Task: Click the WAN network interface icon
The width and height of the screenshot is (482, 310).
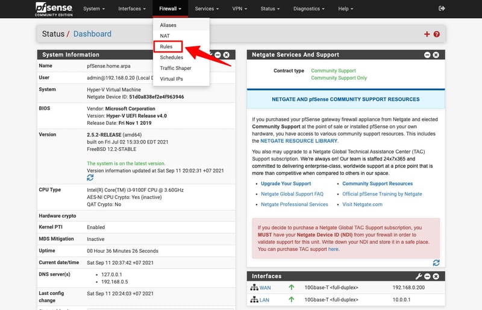Action: [254, 288]
